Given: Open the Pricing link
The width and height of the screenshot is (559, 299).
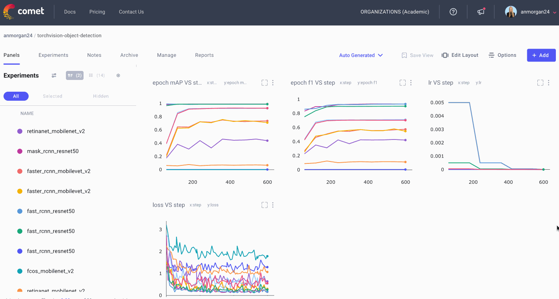Looking at the screenshot, I should (x=97, y=12).
